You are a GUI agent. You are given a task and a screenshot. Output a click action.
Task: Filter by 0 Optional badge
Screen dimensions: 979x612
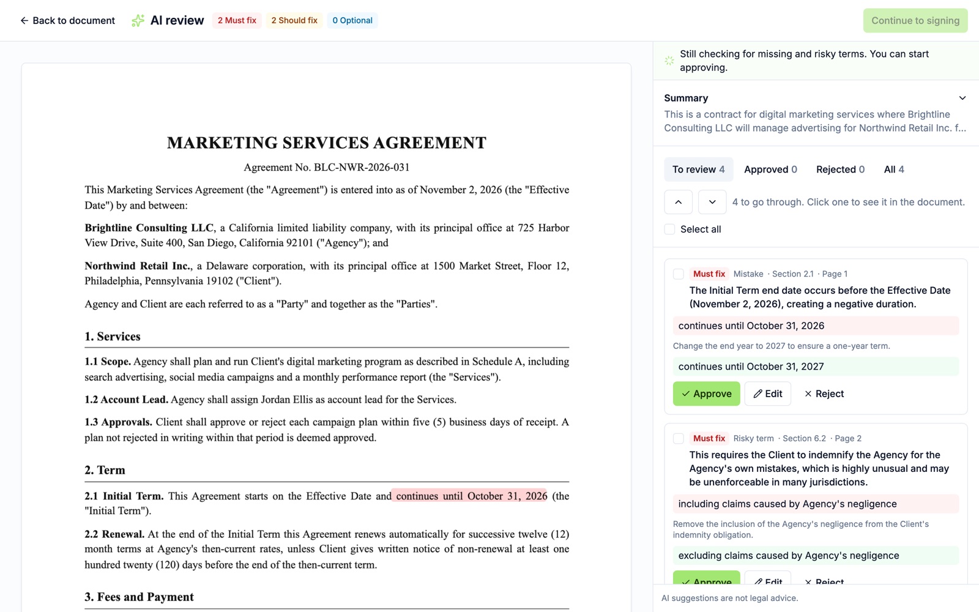click(x=352, y=20)
